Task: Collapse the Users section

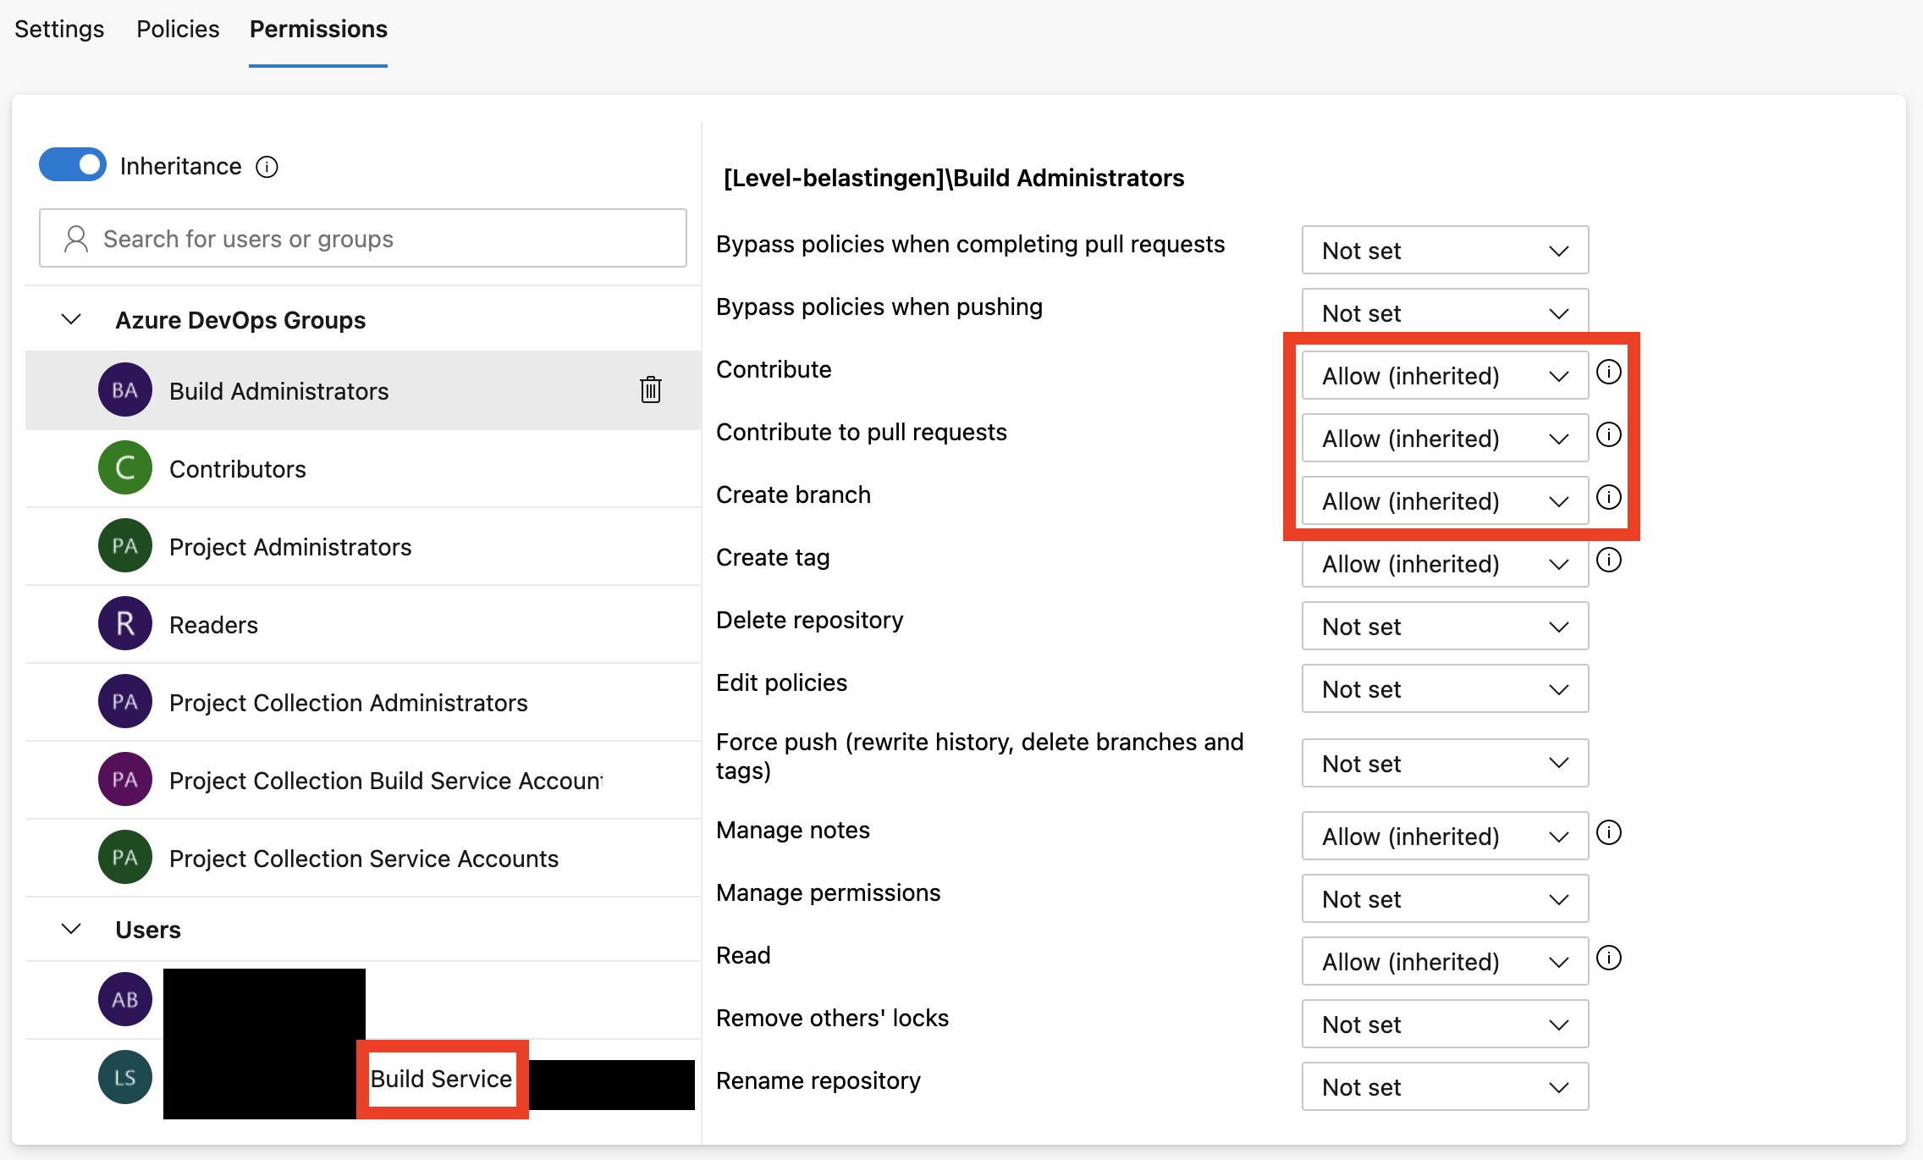Action: point(72,929)
